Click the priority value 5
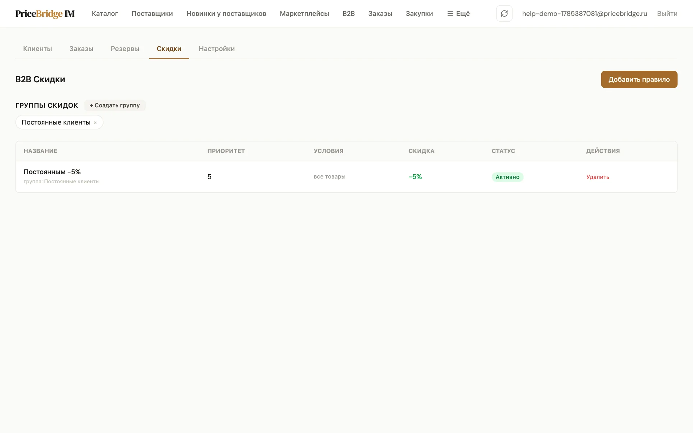 pos(209,176)
